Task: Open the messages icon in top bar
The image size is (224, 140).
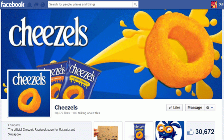Action: [36, 5]
